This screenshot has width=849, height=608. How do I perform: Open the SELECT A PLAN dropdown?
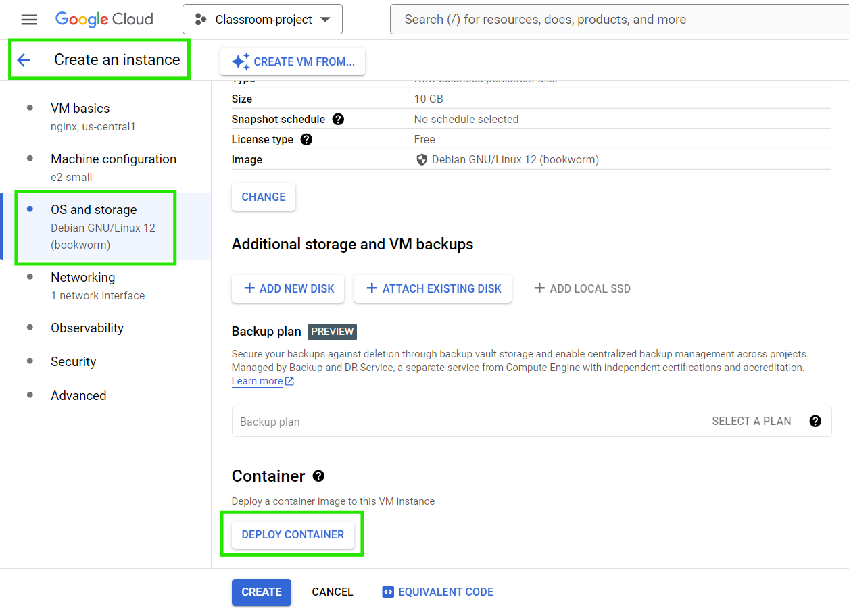click(752, 420)
